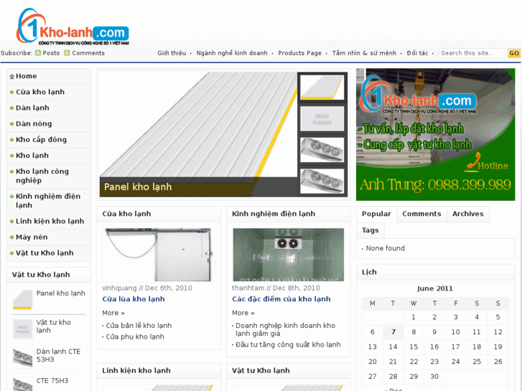Click Dàn lạnh CTE 53H3 thumbnail
This screenshot has height=391, width=522.
[x=23, y=358]
